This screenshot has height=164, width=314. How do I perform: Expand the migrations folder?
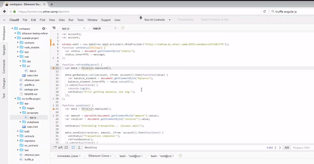point(18,141)
